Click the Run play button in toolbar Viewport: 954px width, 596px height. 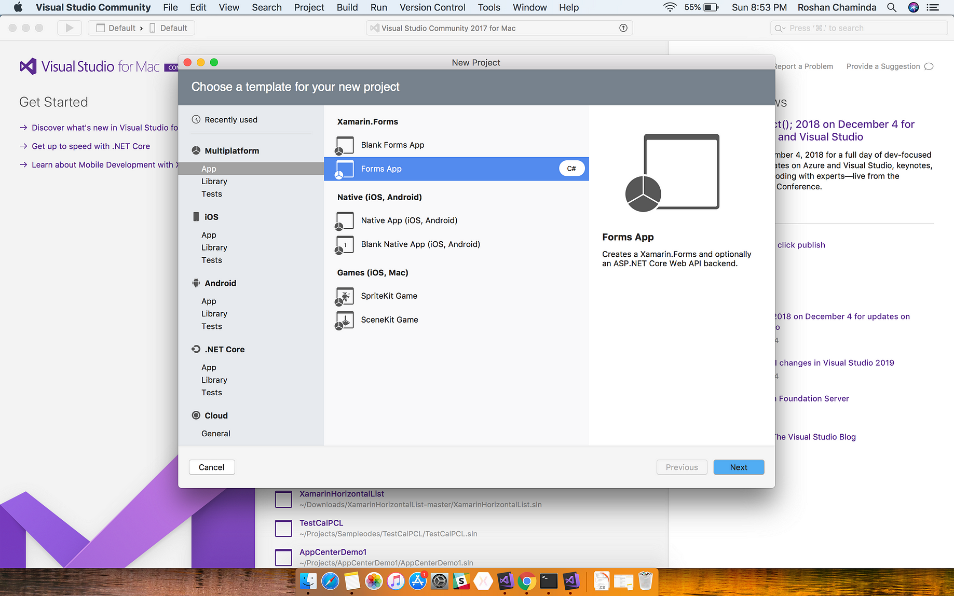(x=70, y=28)
